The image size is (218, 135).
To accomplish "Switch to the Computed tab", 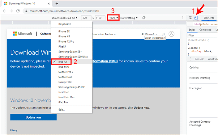I will click(205, 30).
